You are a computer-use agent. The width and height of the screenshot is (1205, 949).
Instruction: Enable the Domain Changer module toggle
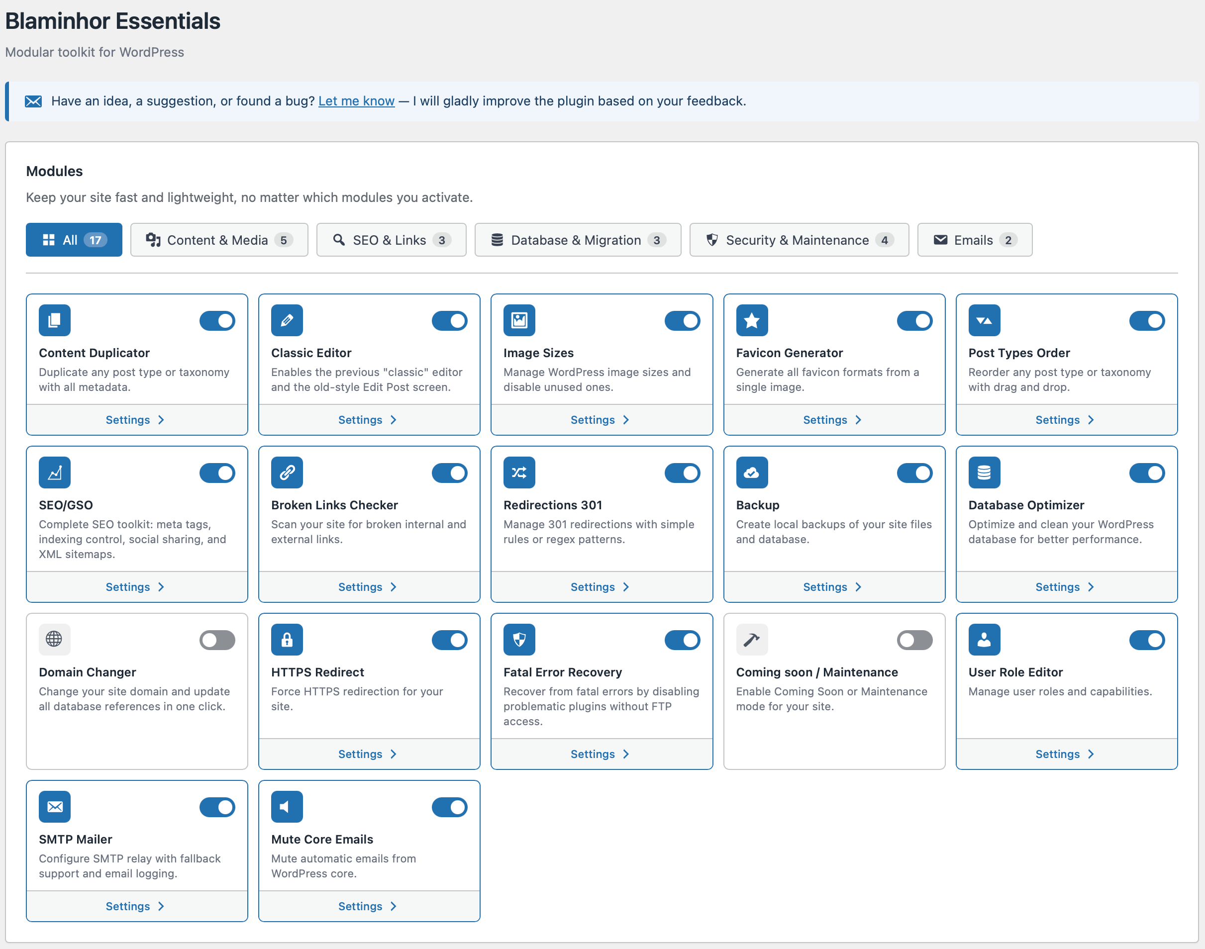coord(217,640)
